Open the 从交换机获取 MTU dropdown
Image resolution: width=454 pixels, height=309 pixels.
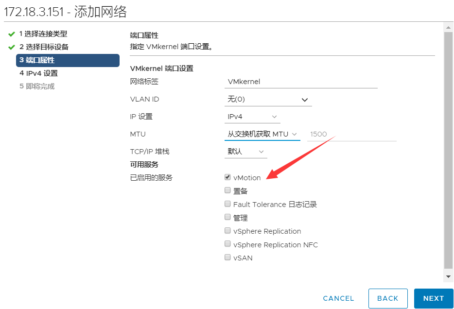[262, 134]
